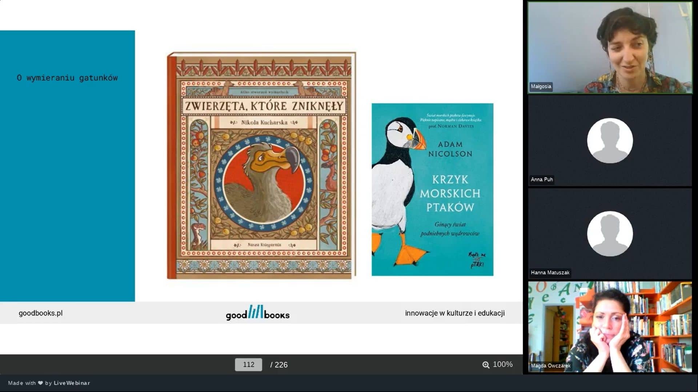Click the Hanna Matuszak avatar placeholder icon
Viewport: 698px width, 392px height.
(610, 233)
